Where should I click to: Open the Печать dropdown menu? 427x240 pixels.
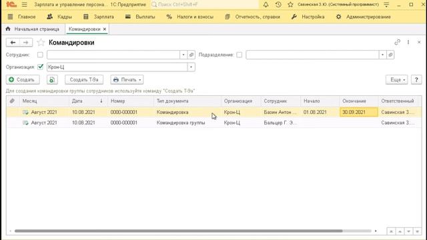pyautogui.click(x=127, y=80)
